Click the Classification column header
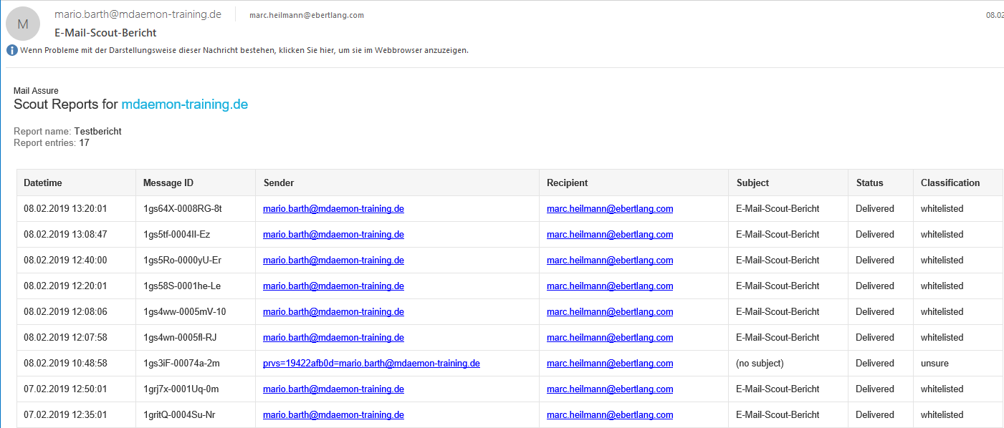1004x428 pixels. click(950, 183)
